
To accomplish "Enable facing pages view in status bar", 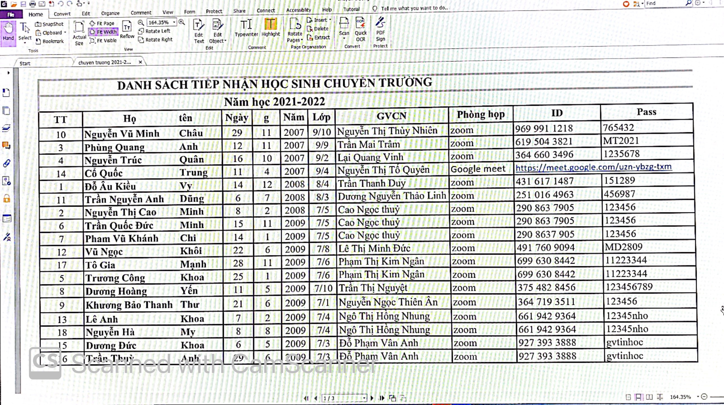I will [649, 397].
